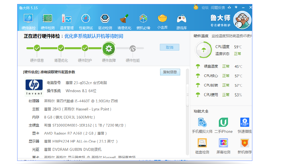Click the 8 GB 镁光 DDR3L memory text
Screen dimensions: 283x164
point(70,117)
